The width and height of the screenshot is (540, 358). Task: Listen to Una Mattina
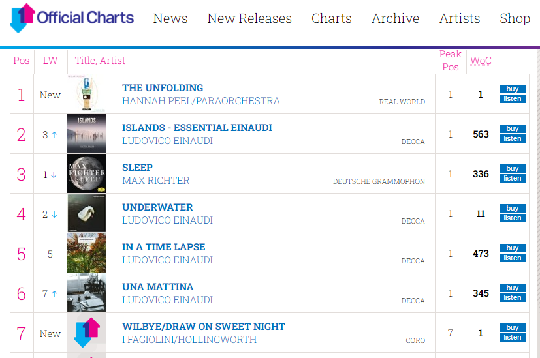[513, 297]
